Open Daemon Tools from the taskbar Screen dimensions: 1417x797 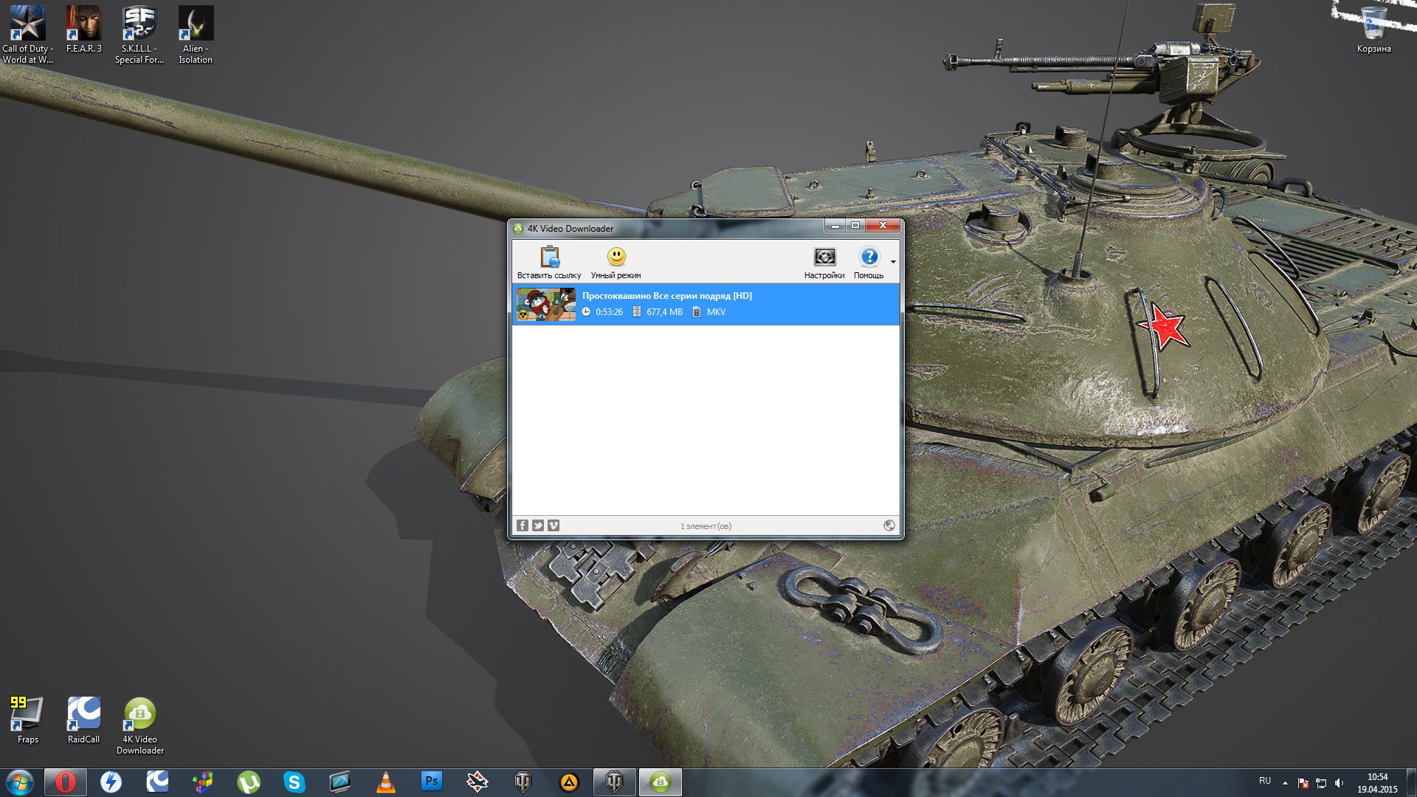pos(111,782)
